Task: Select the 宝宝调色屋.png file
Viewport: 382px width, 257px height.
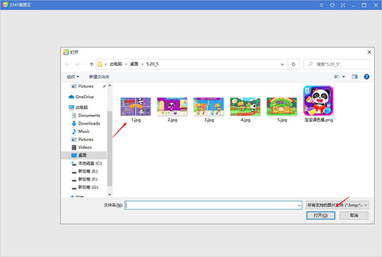Action: click(x=318, y=104)
